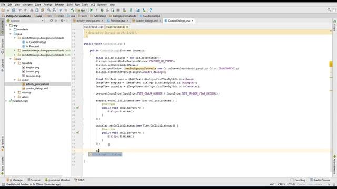Close the CuadroDialogo.java tab
Screen dimensions: 337x189
192,21
